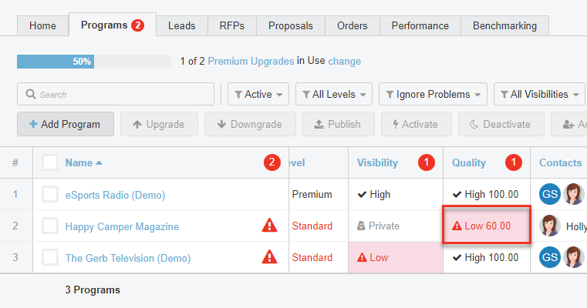Click the GS avatar in The Gerb Television row
This screenshot has width=587, height=308.
(x=549, y=257)
